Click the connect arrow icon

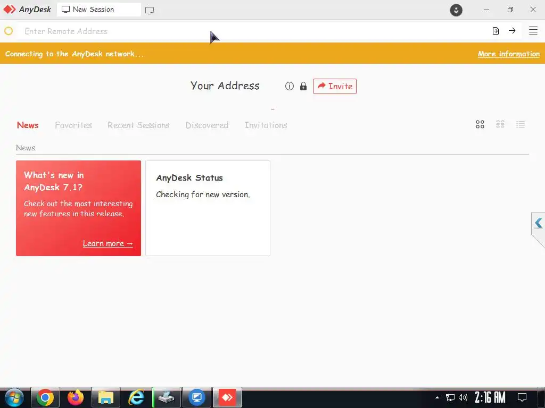point(512,30)
